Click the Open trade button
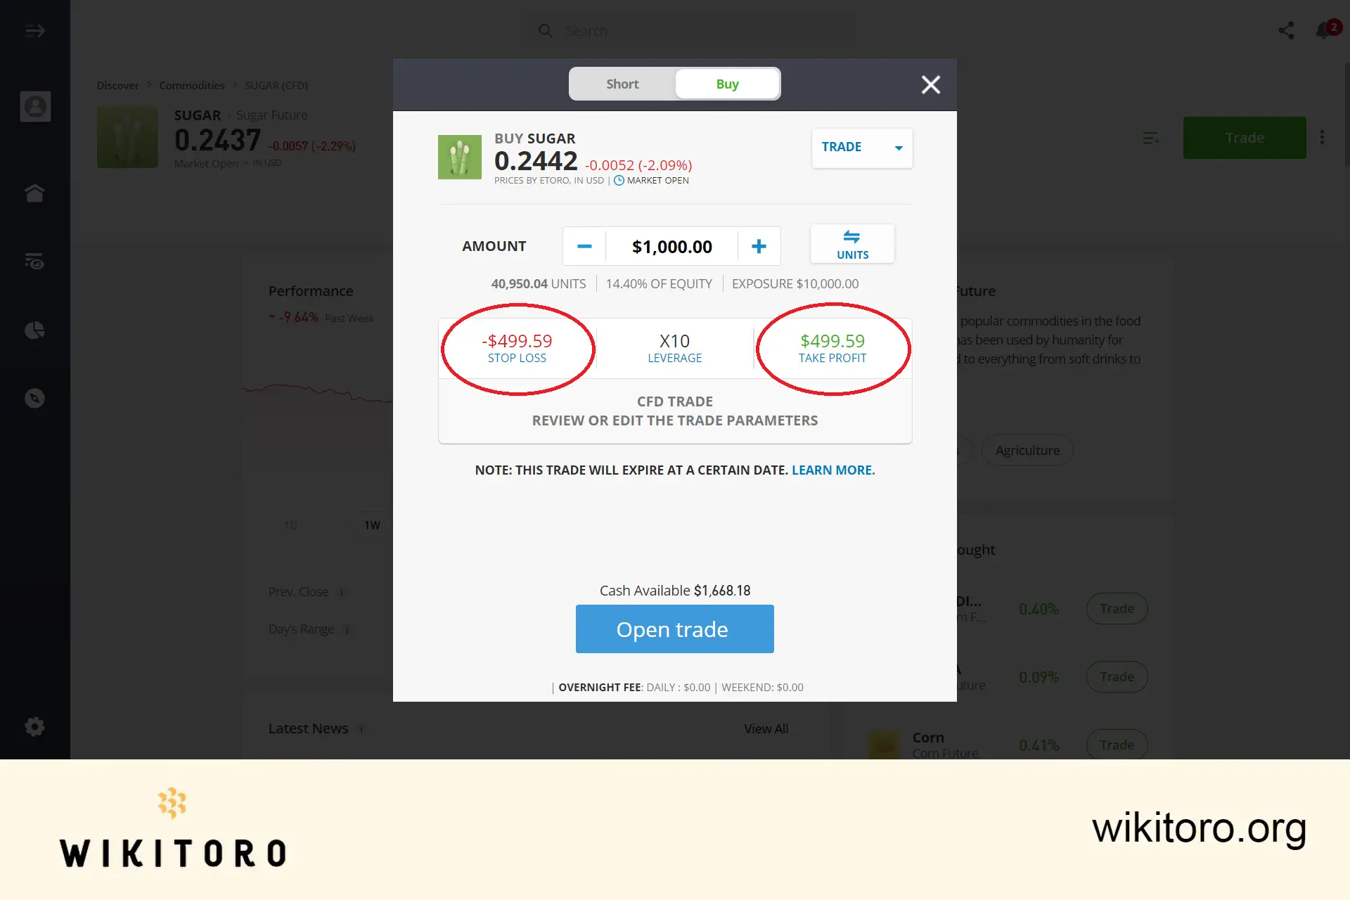The width and height of the screenshot is (1350, 900). 675,629
